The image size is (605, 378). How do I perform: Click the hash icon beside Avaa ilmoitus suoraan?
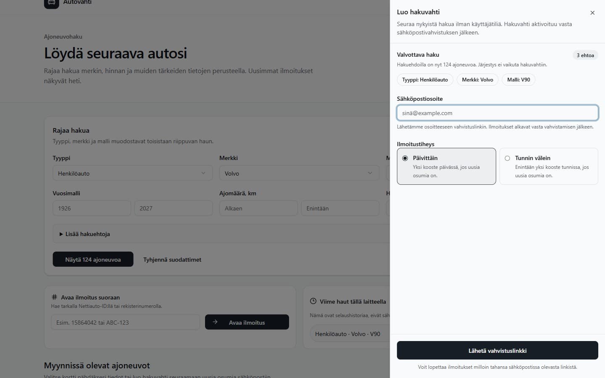pos(54,297)
